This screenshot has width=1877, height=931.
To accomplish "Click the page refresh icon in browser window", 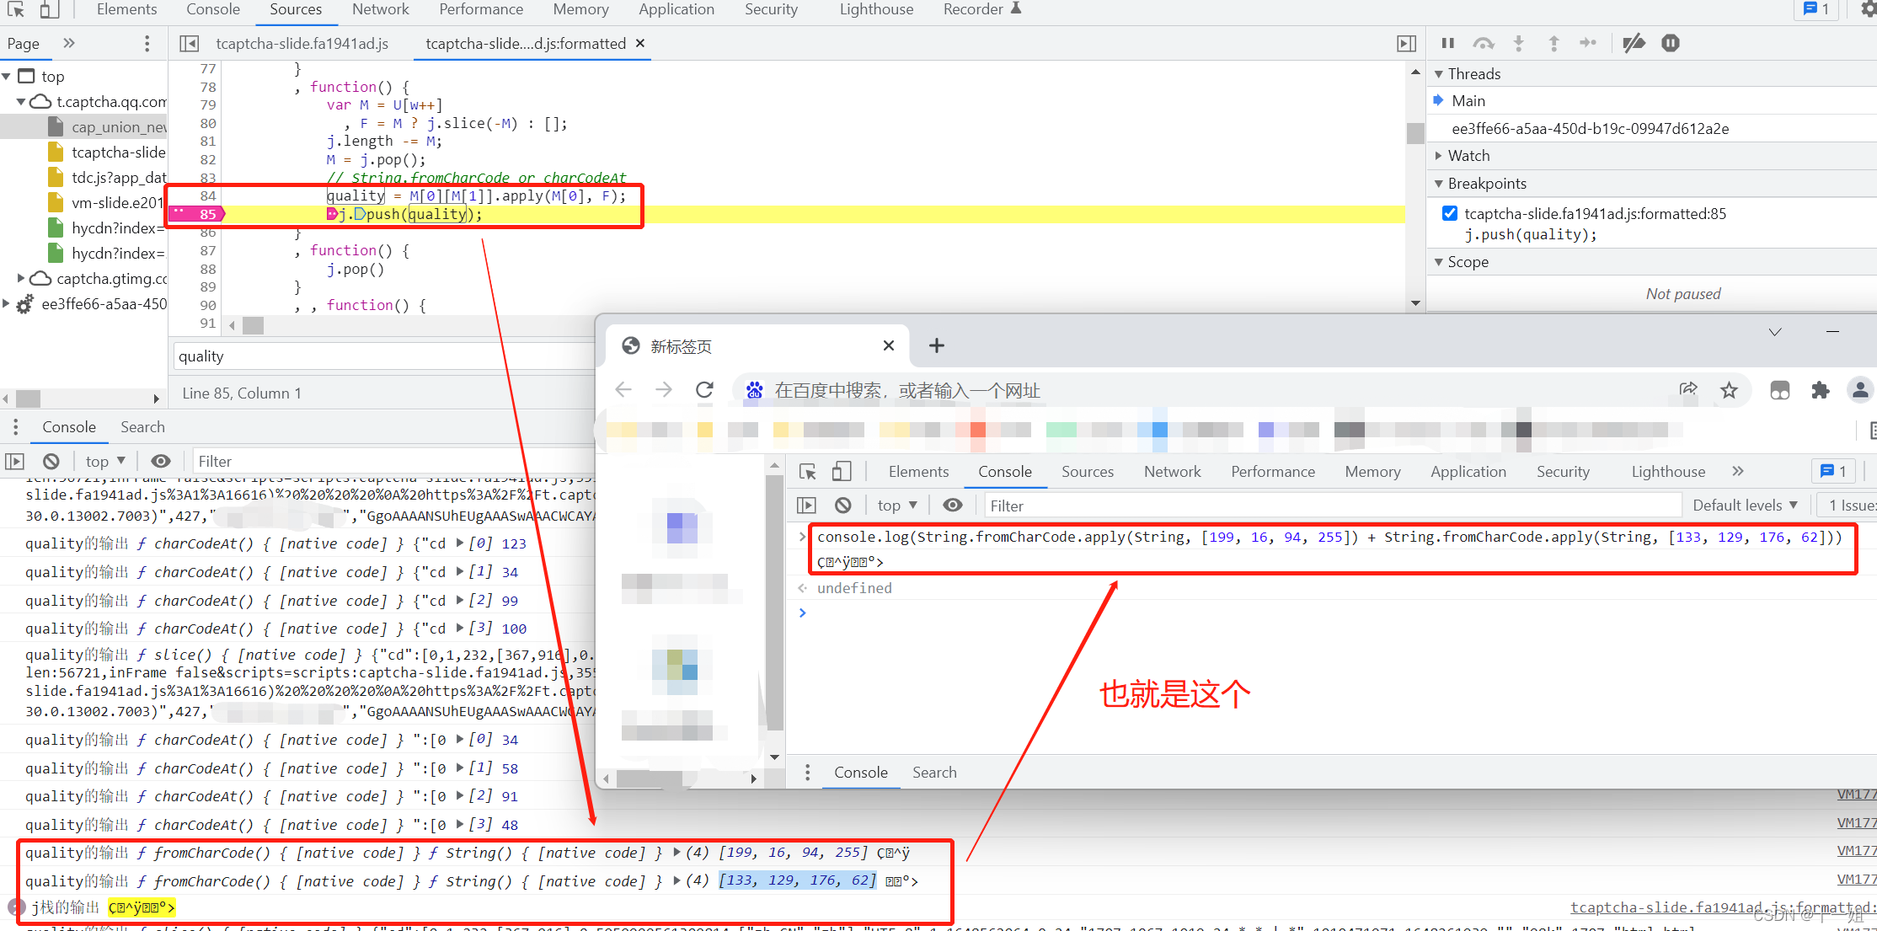I will (705, 389).
